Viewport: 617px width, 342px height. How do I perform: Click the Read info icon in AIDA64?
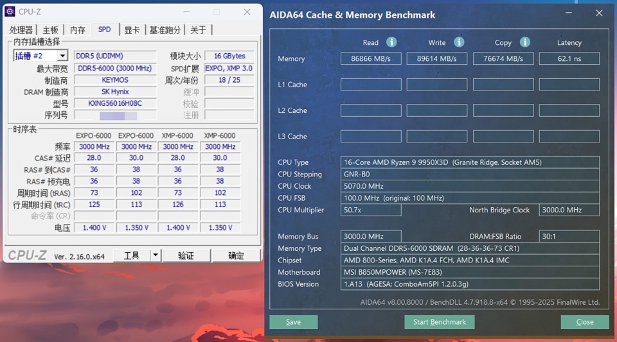click(391, 42)
